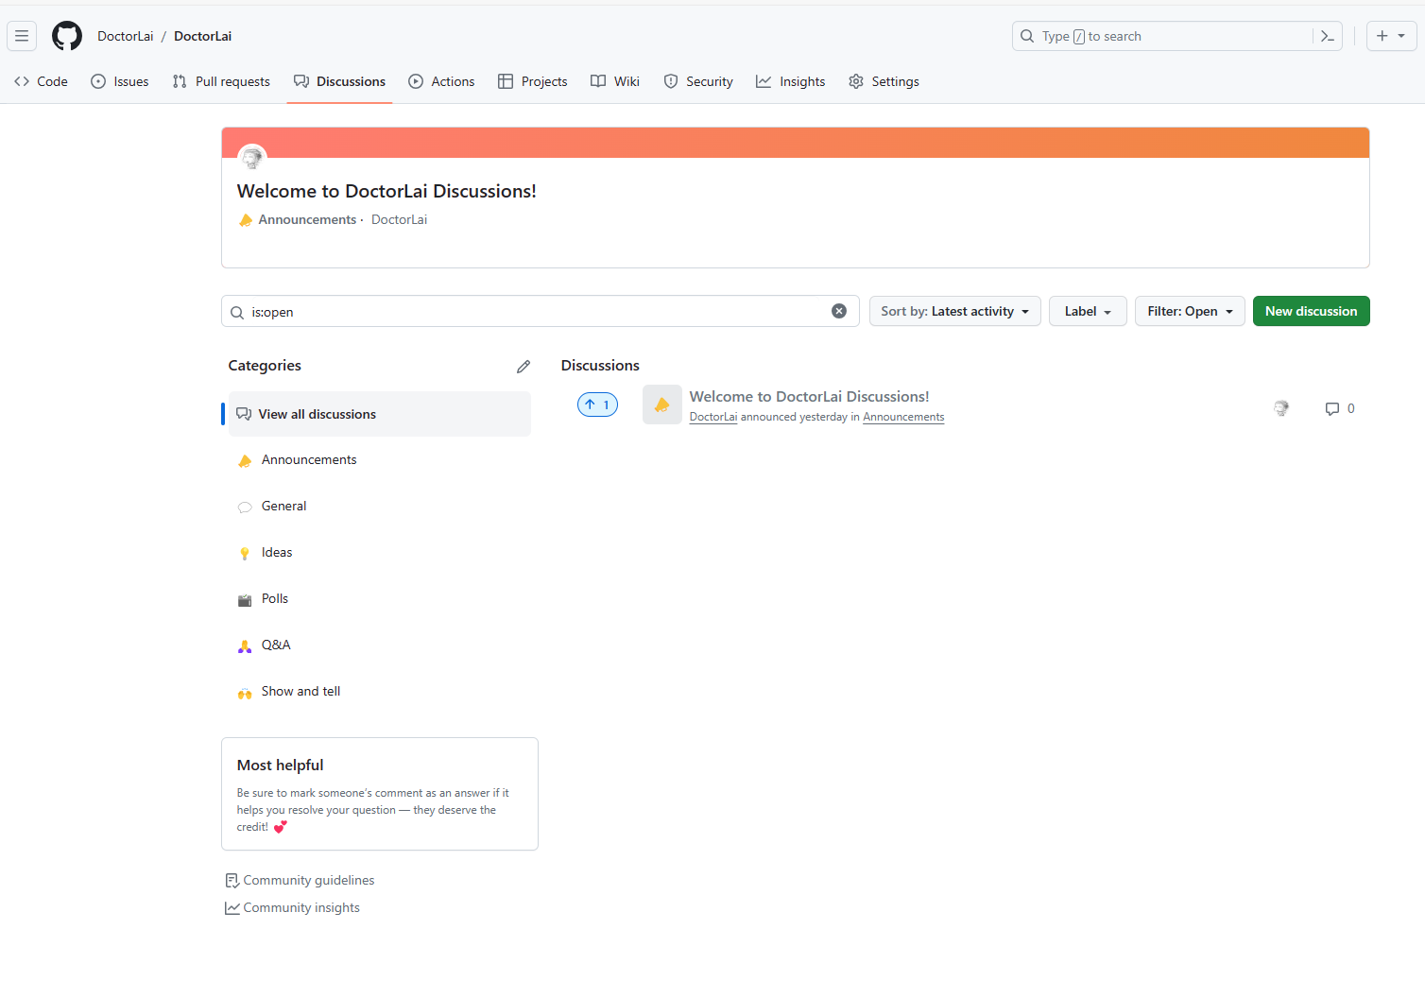Switch to the Security tab

(698, 81)
